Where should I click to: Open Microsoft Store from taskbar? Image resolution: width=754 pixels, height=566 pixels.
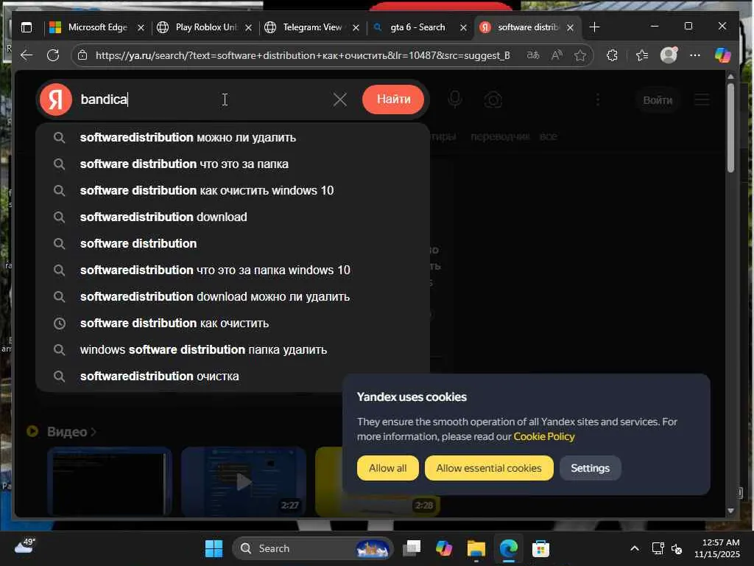(540, 548)
